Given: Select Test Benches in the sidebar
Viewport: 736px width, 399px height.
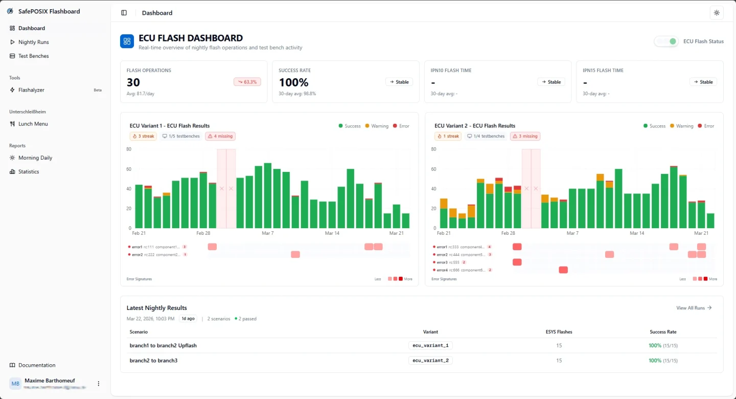Looking at the screenshot, I should tap(55, 56).
